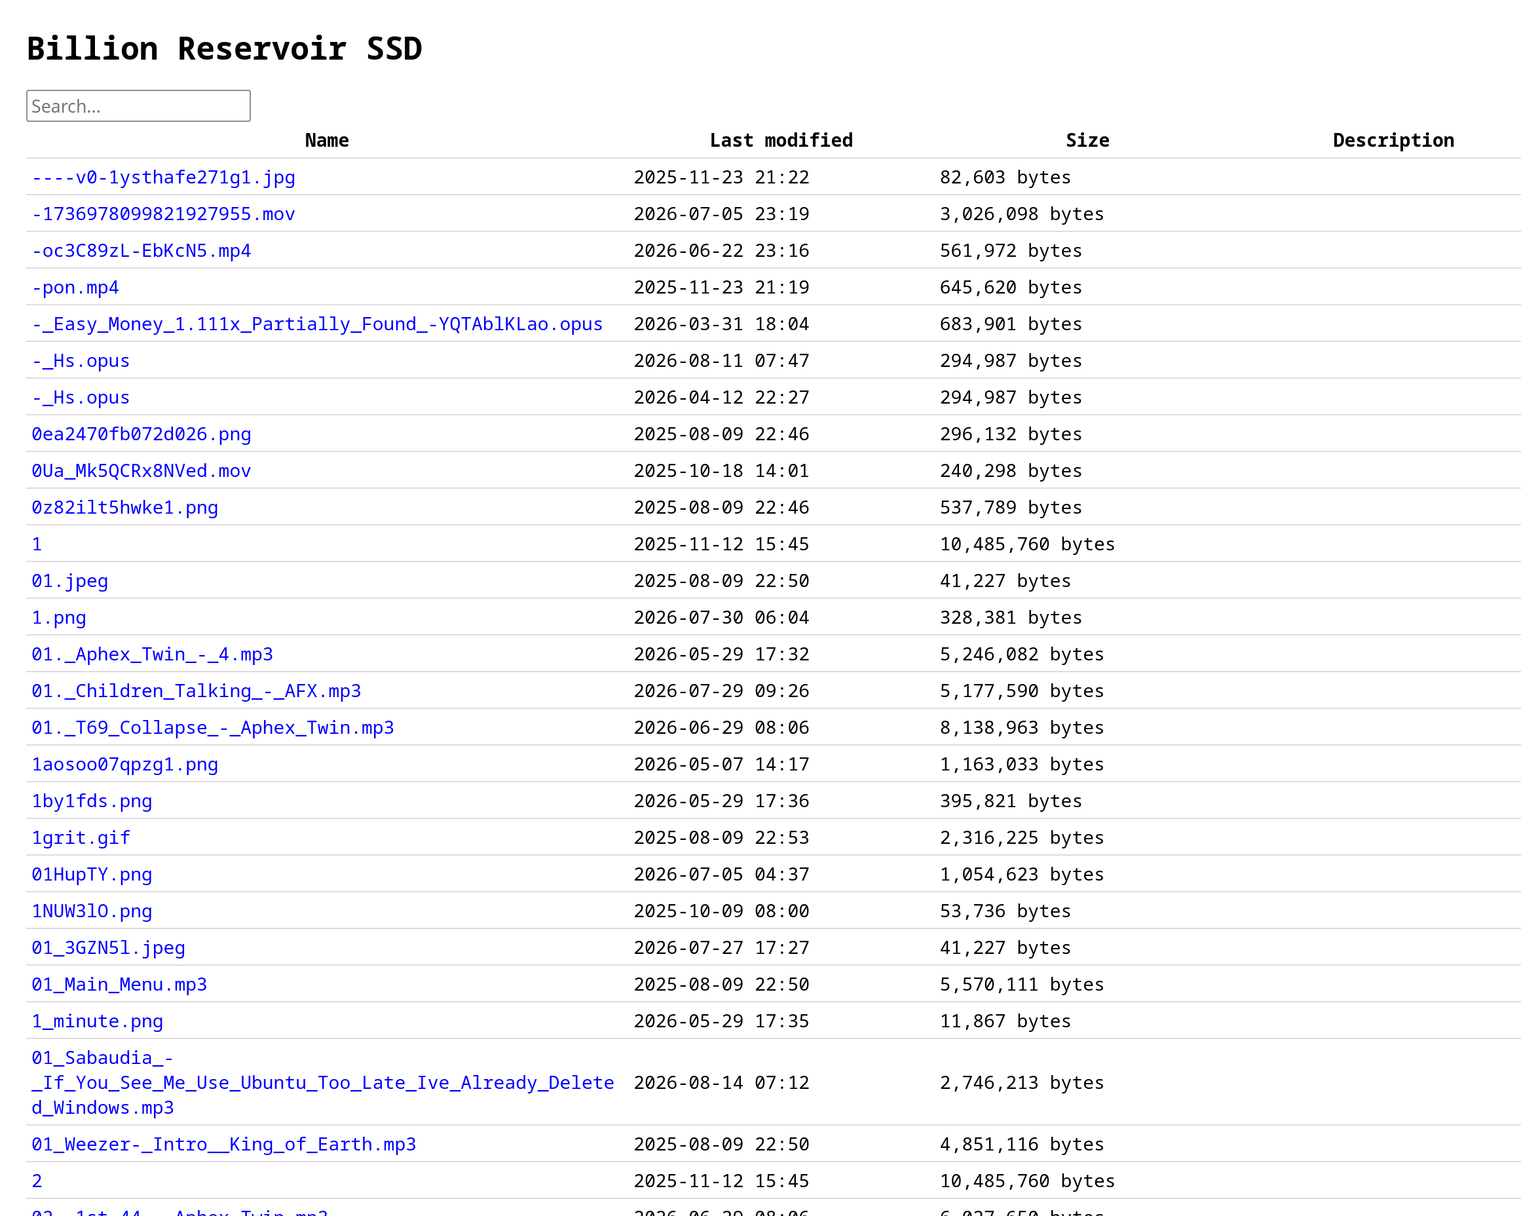The image size is (1521, 1216).
Task: Open 0z82ilt5hwke1.png link
Action: point(125,508)
